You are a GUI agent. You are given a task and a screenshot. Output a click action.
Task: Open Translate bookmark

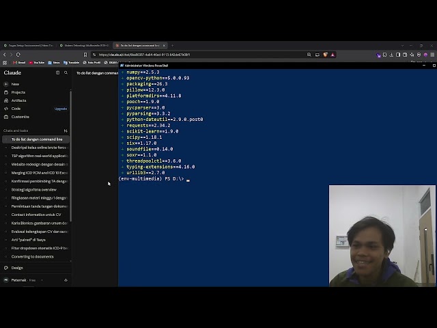coord(71,63)
